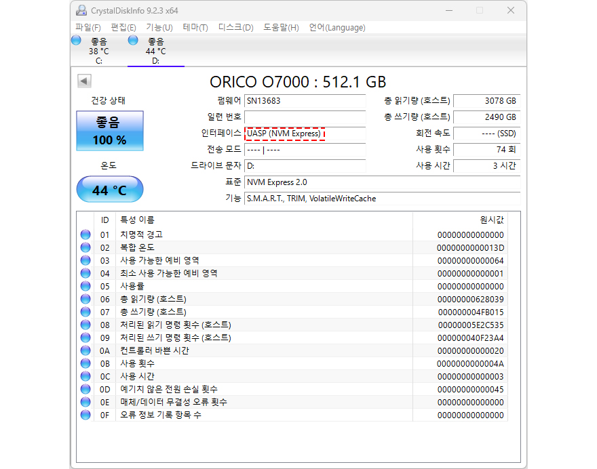Click status orb of attribute 07 총 쓰기량
This screenshot has height=469, width=597.
(x=85, y=312)
